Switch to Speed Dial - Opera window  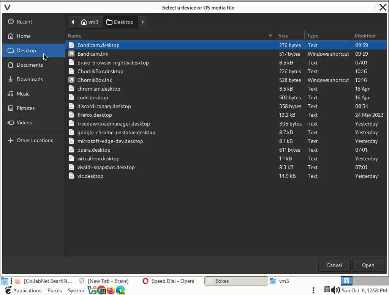[169, 281]
